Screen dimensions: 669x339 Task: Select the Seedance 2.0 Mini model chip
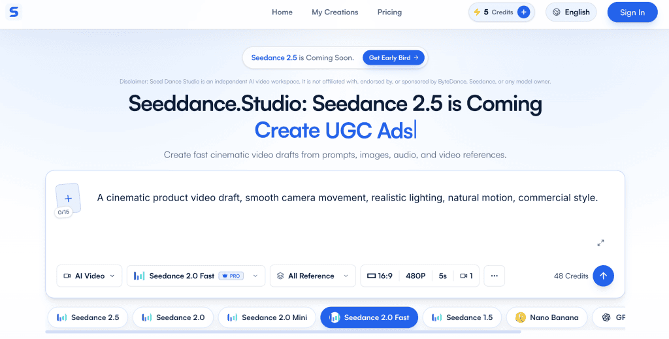pyautogui.click(x=267, y=317)
